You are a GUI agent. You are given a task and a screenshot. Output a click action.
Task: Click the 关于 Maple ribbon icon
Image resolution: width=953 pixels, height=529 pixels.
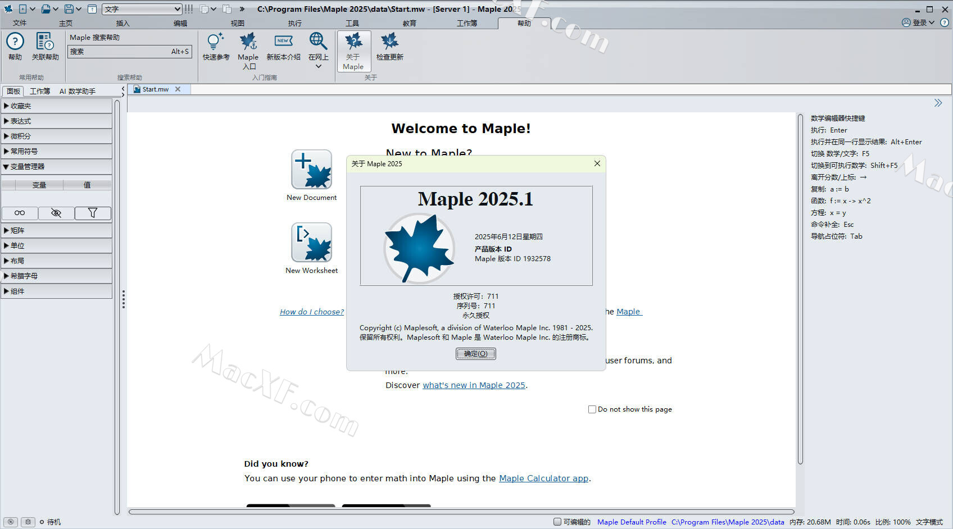(353, 51)
